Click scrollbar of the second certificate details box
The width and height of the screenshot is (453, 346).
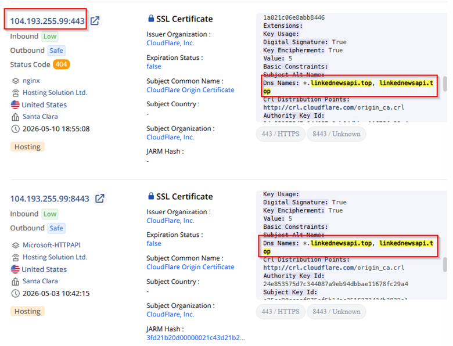(x=445, y=264)
